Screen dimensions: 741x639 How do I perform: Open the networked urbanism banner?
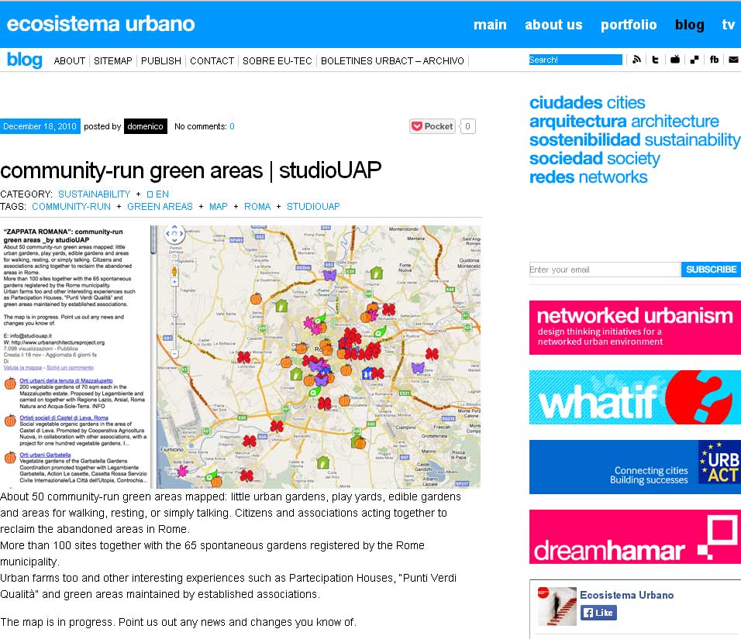(x=635, y=328)
